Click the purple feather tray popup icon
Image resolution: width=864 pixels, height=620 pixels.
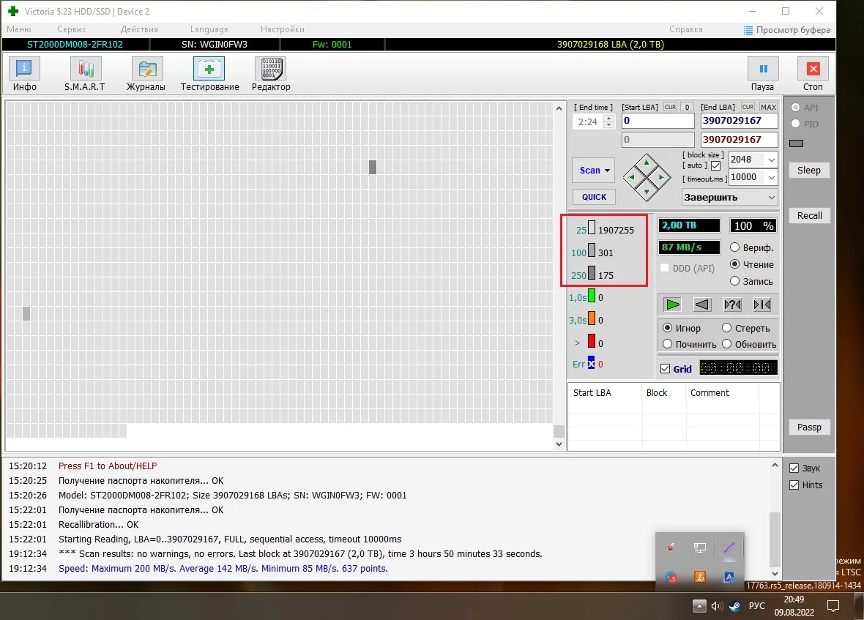coord(729,548)
